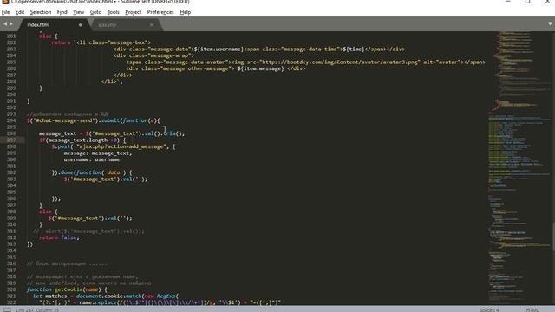Click 'username: username' on line 300
The width and height of the screenshot is (555, 312).
click(x=92, y=159)
